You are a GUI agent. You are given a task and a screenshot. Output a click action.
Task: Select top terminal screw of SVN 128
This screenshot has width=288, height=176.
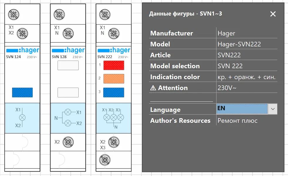coord(59,14)
